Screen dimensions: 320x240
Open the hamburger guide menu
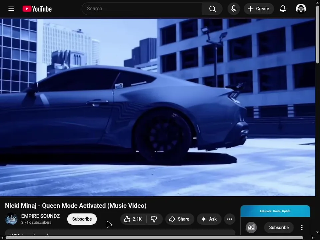(11, 9)
